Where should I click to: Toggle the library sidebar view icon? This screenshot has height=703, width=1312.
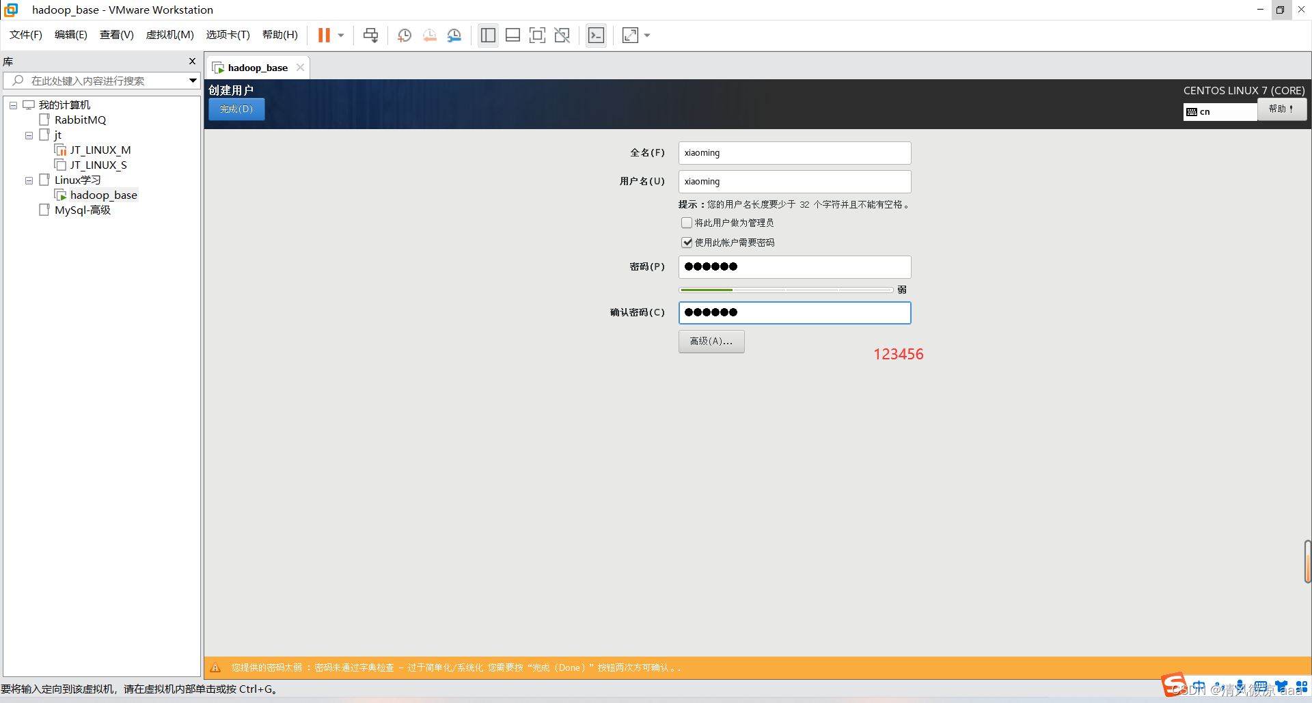488,35
